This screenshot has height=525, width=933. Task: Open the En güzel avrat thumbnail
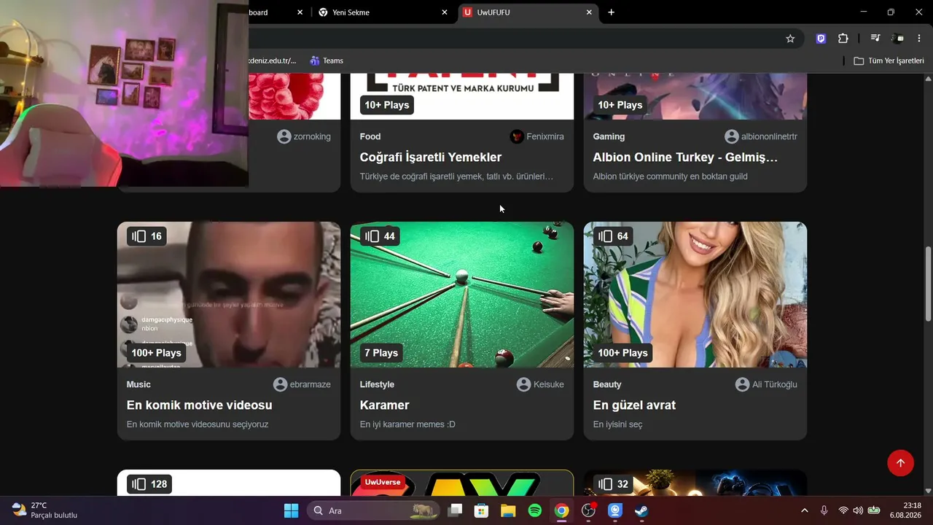[695, 295]
